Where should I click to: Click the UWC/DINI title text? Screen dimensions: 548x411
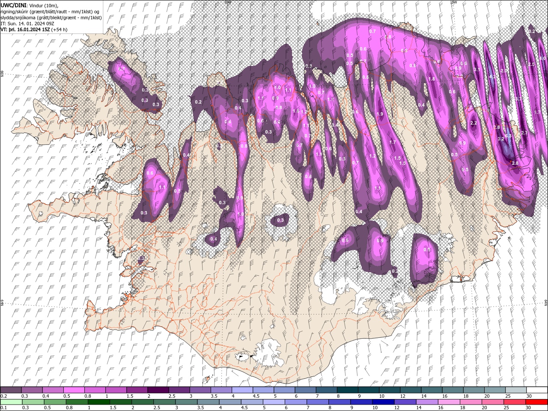click(x=14, y=5)
